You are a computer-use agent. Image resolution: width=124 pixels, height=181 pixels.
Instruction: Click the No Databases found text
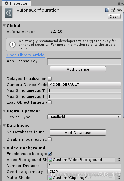click(x=26, y=132)
